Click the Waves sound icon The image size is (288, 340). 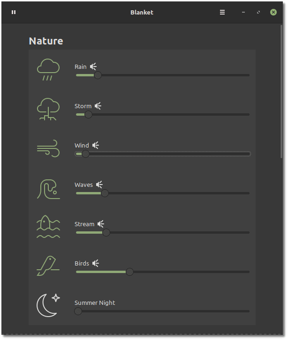(x=48, y=188)
